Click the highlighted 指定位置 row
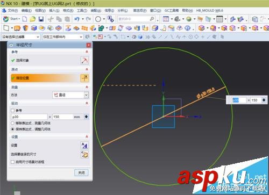The image size is (269, 195). pyautogui.click(x=45, y=78)
